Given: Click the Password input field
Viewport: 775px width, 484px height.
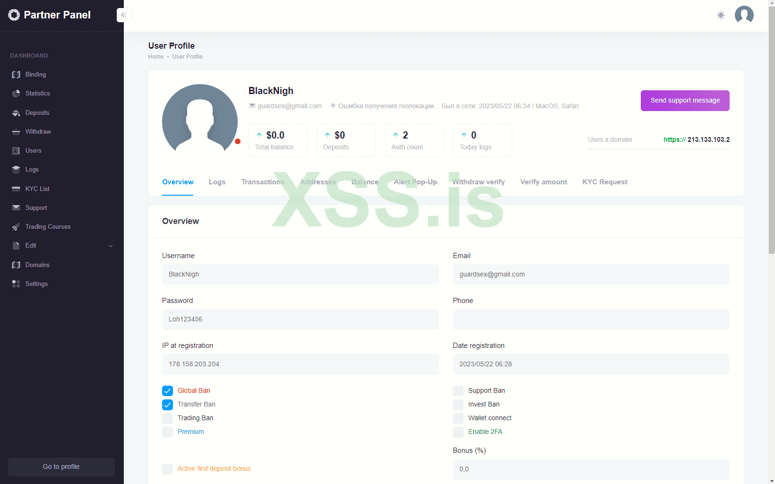Looking at the screenshot, I should (301, 320).
